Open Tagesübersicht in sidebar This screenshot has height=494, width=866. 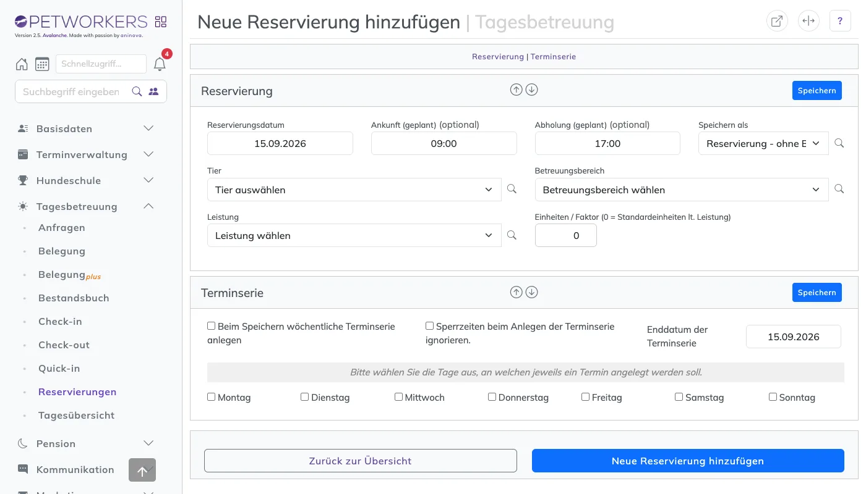tap(77, 415)
